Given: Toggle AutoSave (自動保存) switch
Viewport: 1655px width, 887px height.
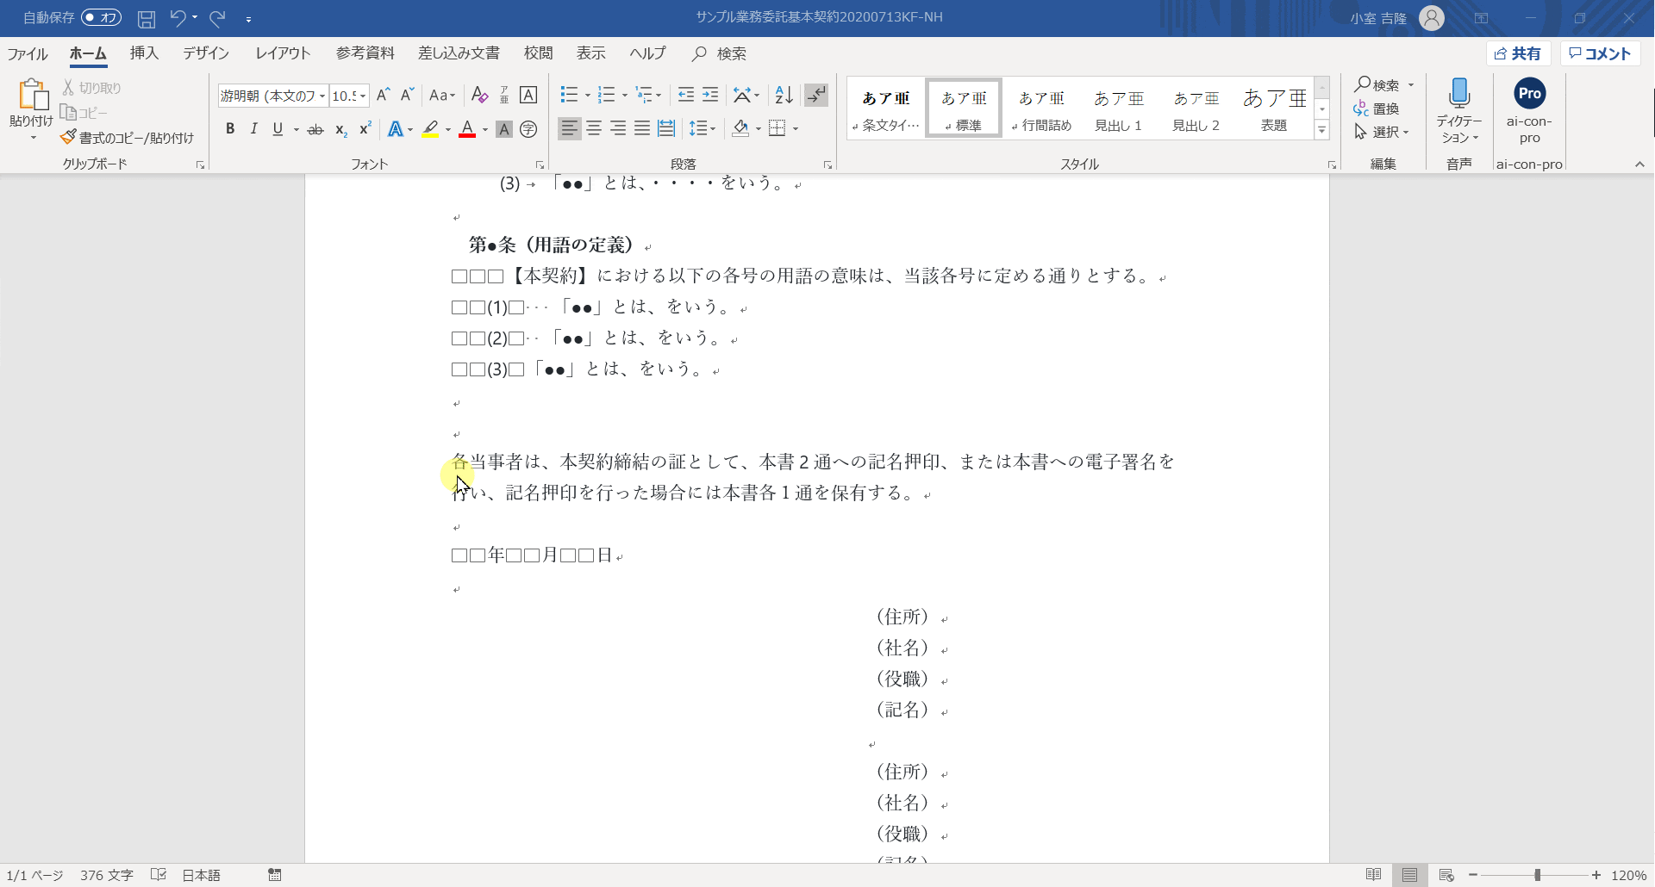Looking at the screenshot, I should tap(101, 17).
